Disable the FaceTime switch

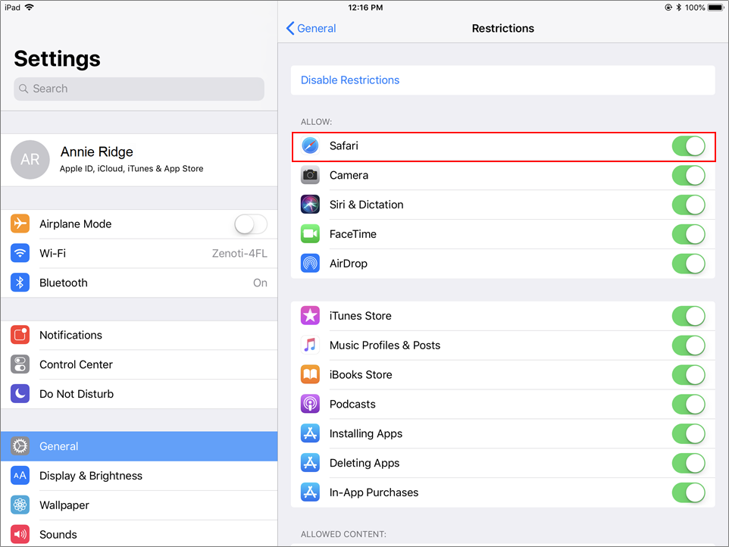pos(689,234)
